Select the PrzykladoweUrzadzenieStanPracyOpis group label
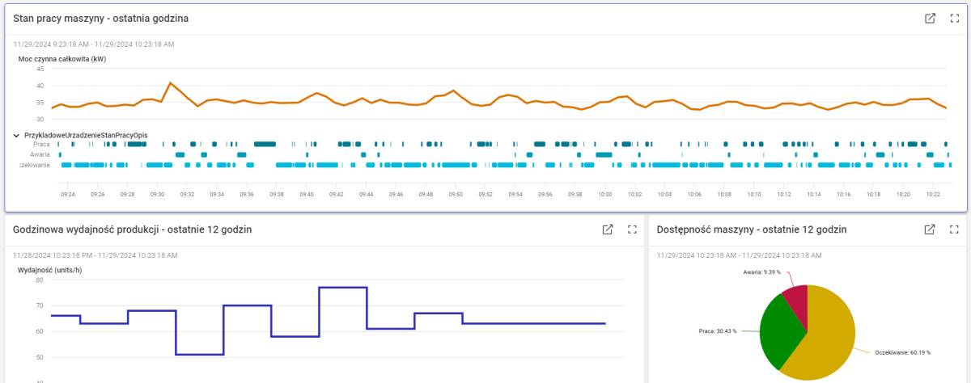971x383 pixels. point(86,135)
